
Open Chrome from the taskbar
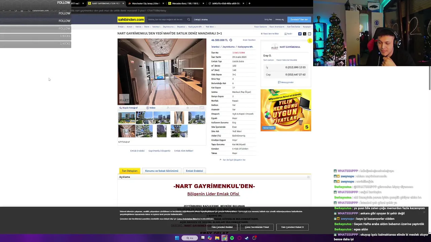pyautogui.click(x=225, y=238)
